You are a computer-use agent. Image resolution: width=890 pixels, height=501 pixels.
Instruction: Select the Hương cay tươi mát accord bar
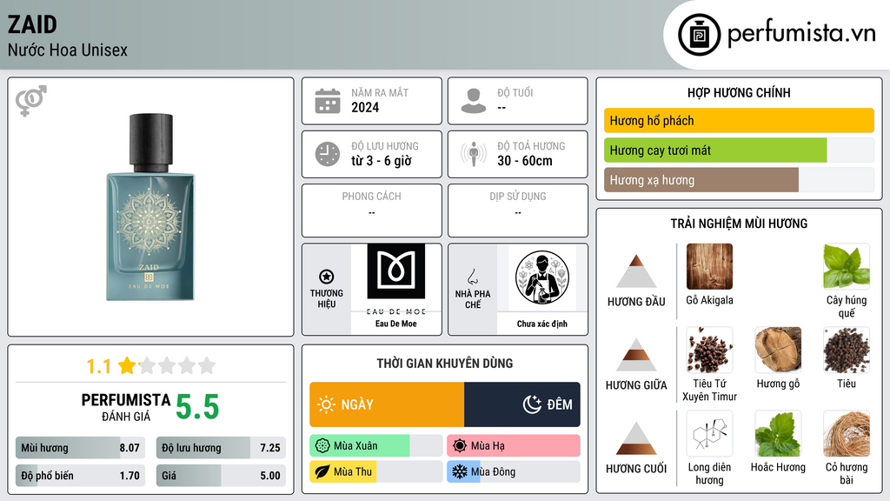point(739,150)
